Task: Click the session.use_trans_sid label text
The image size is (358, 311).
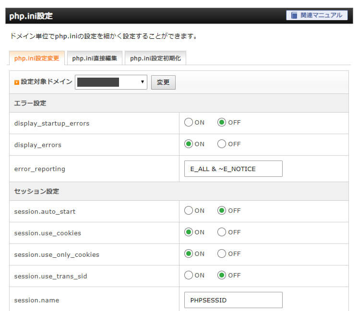Action: (x=50, y=276)
